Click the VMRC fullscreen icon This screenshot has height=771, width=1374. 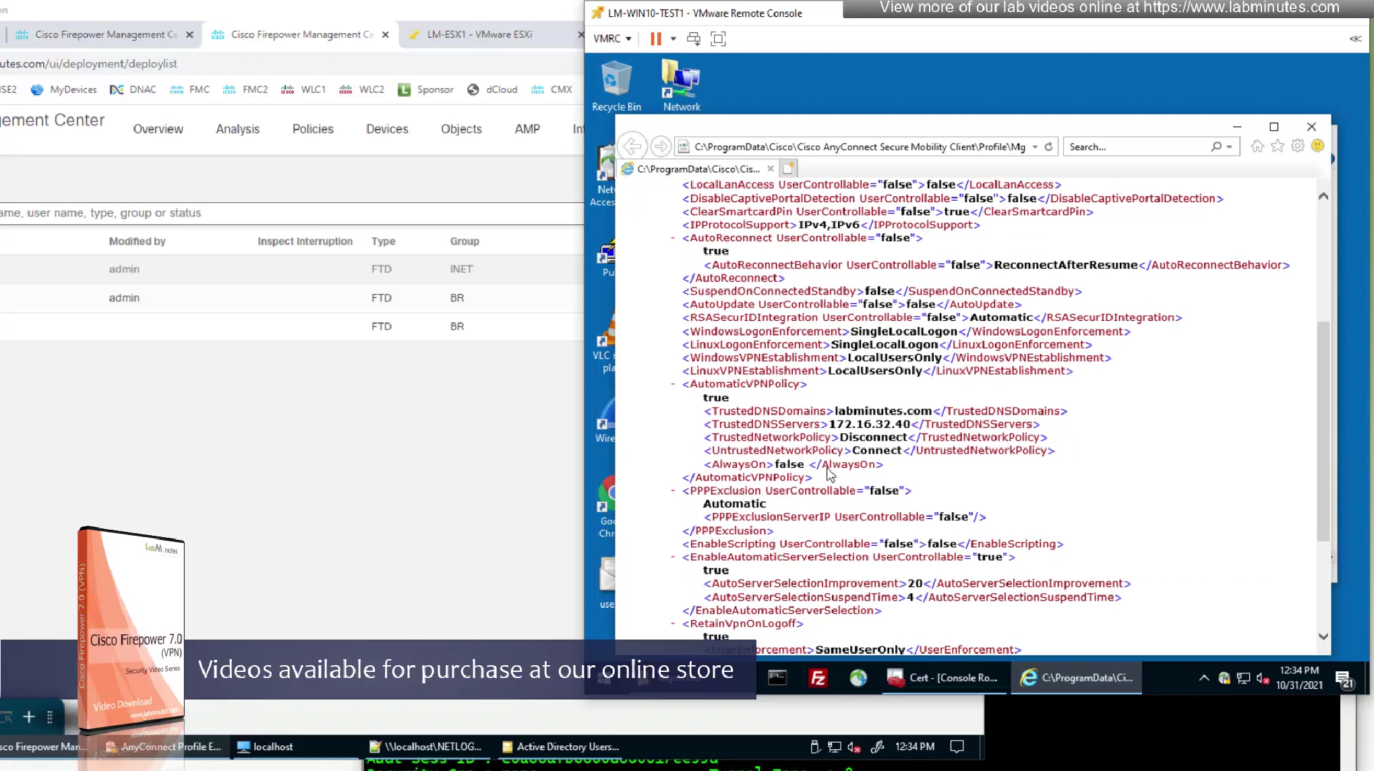coord(719,39)
